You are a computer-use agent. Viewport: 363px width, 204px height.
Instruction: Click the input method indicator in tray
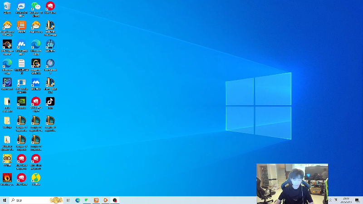336,200
